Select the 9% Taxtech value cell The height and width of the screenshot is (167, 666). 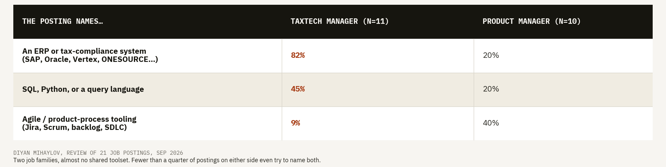(378, 123)
